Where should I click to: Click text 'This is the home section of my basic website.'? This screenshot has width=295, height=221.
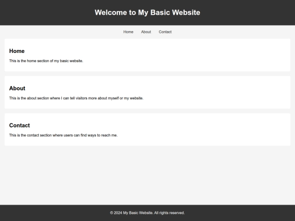(x=46, y=61)
